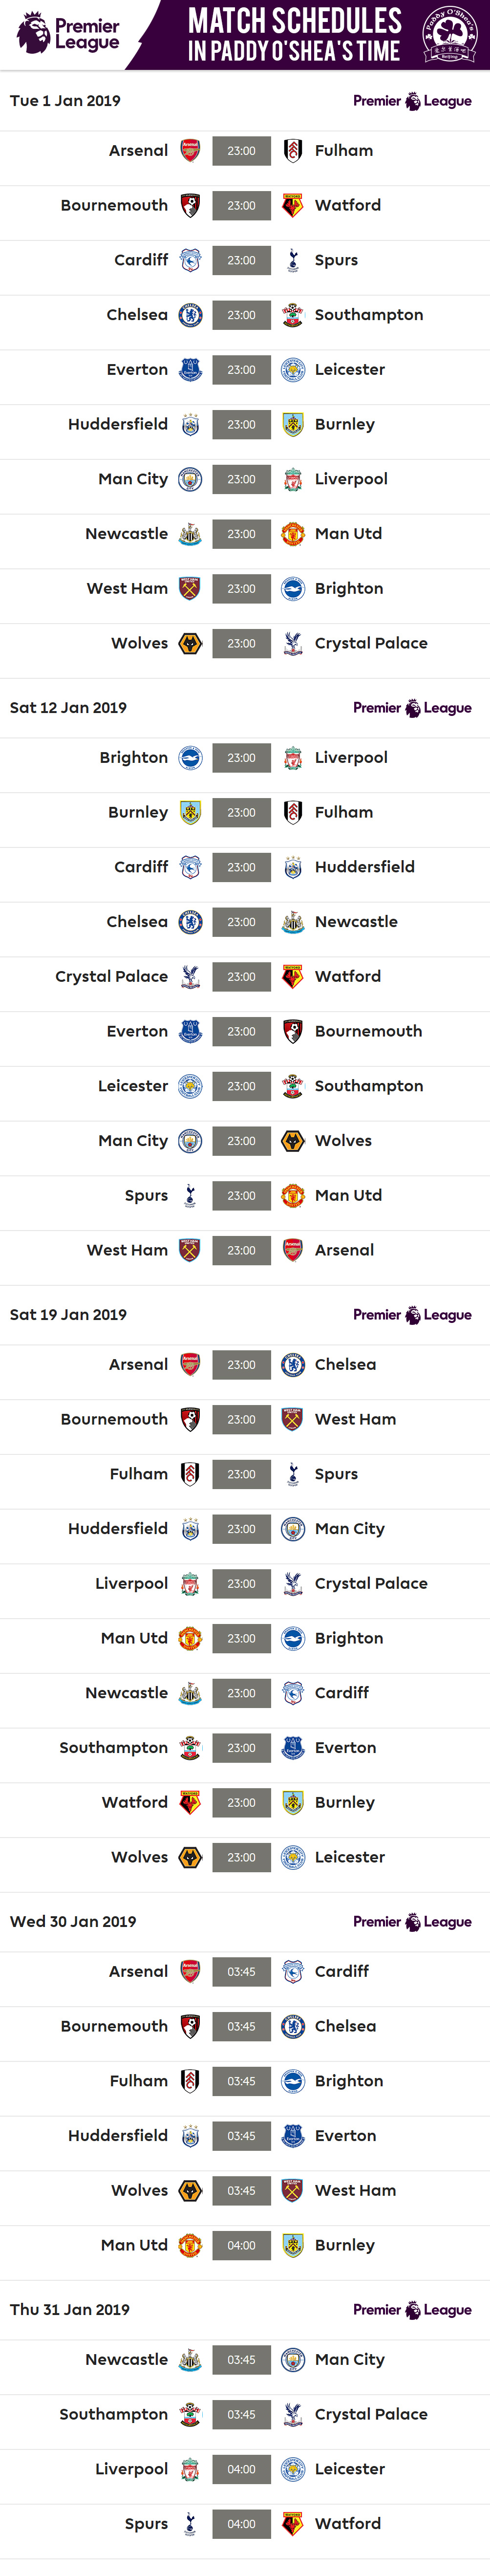Screen dimensions: 490x2576
Task: Click the Tue 1 Jan 2019 date heading
Action: coord(65,101)
